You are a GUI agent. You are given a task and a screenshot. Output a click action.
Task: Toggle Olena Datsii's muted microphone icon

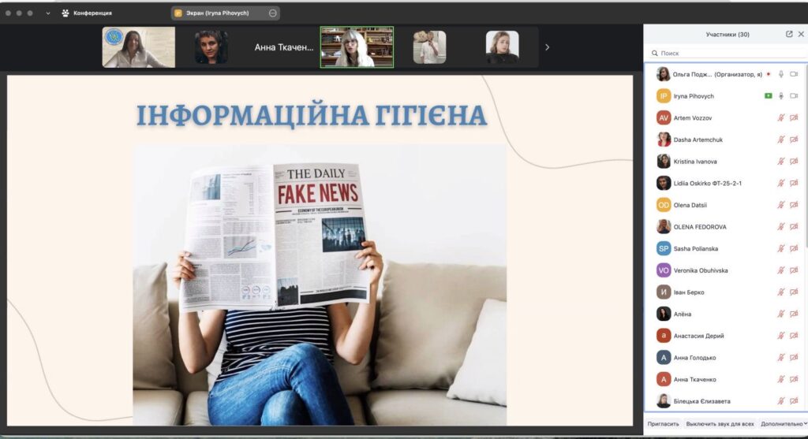[781, 205]
